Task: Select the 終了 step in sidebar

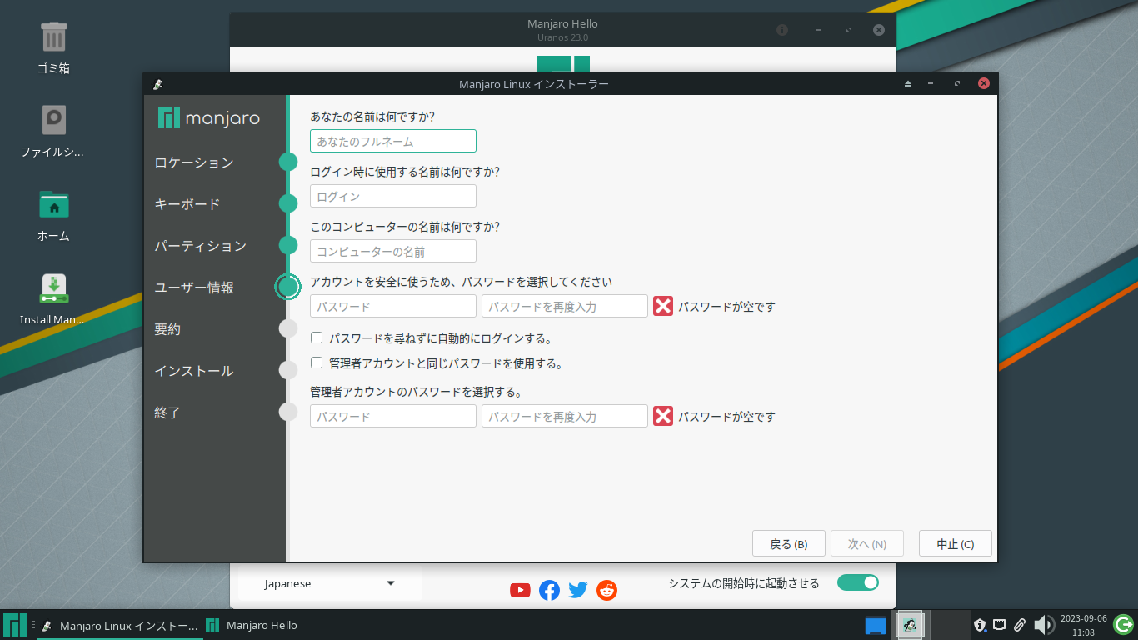Action: [x=167, y=412]
